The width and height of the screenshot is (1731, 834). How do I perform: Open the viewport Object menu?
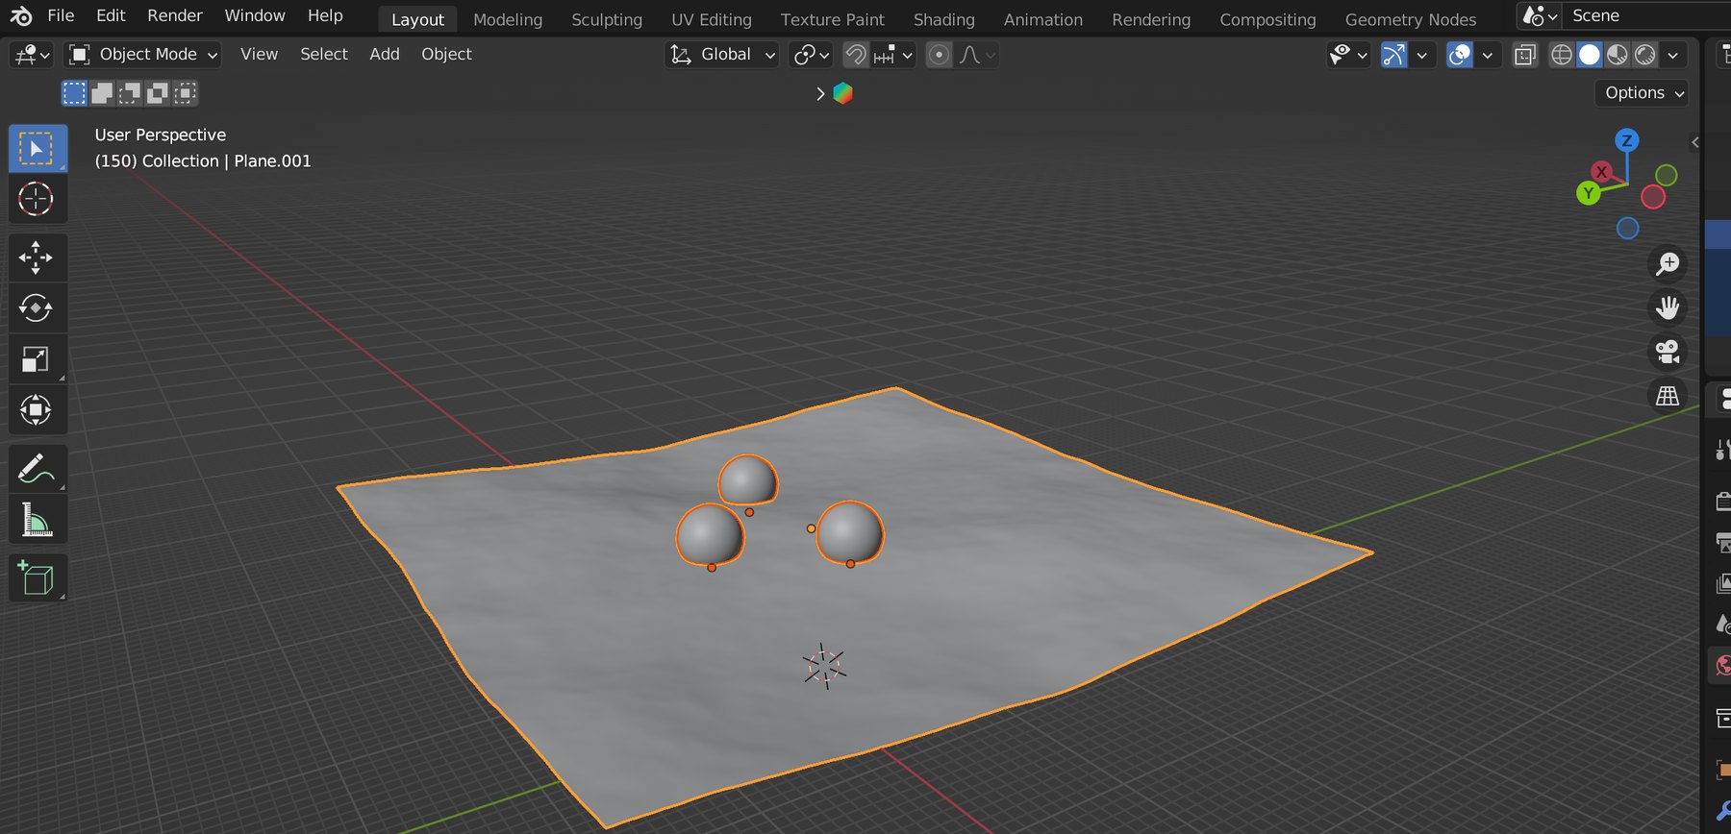pos(446,55)
